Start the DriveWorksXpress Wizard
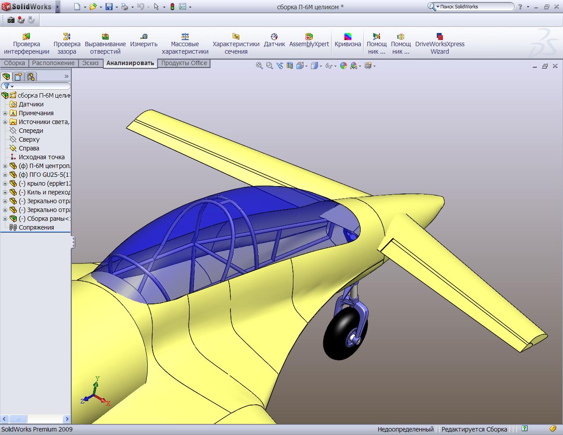This screenshot has height=435, width=563. click(439, 44)
